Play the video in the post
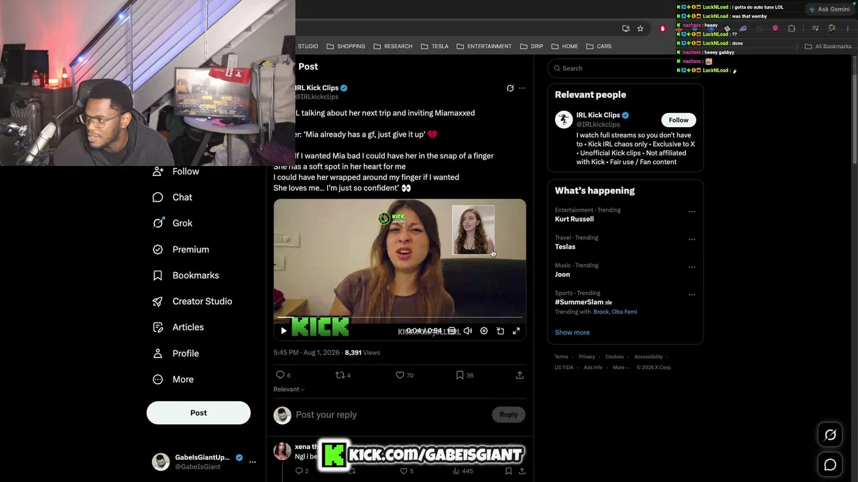The image size is (858, 482). 284,331
